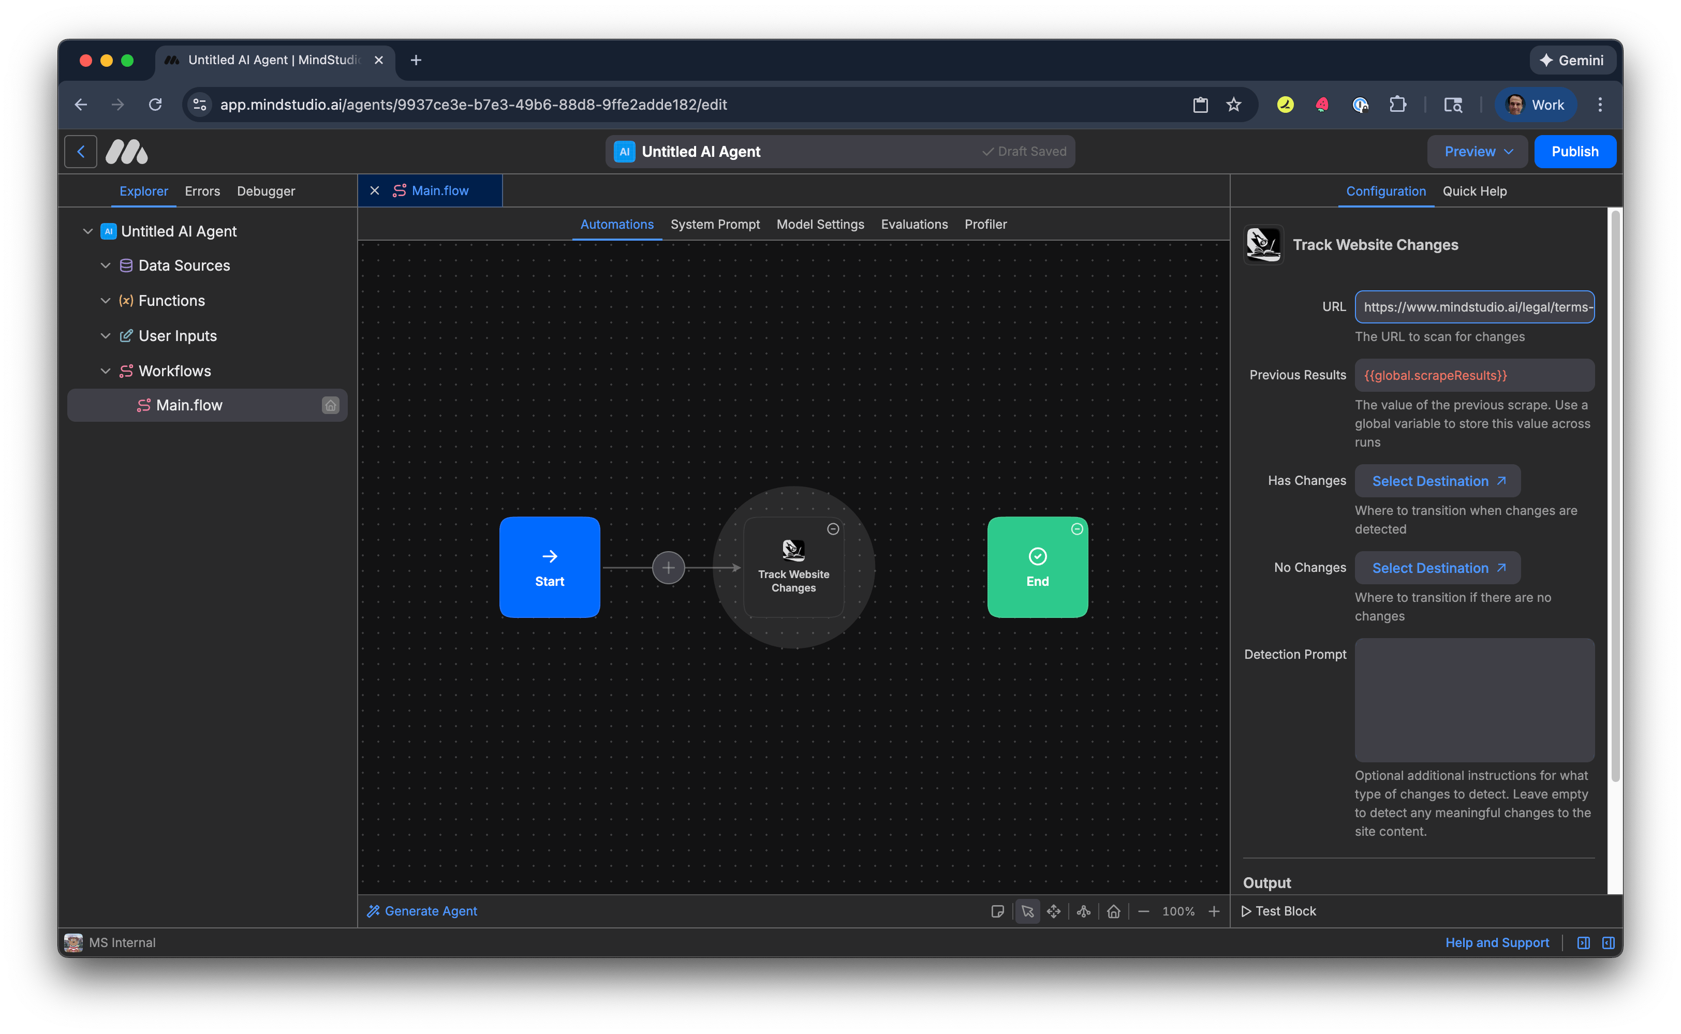This screenshot has width=1681, height=1034.
Task: Toggle the left sidebar panel icon
Action: tap(1583, 942)
